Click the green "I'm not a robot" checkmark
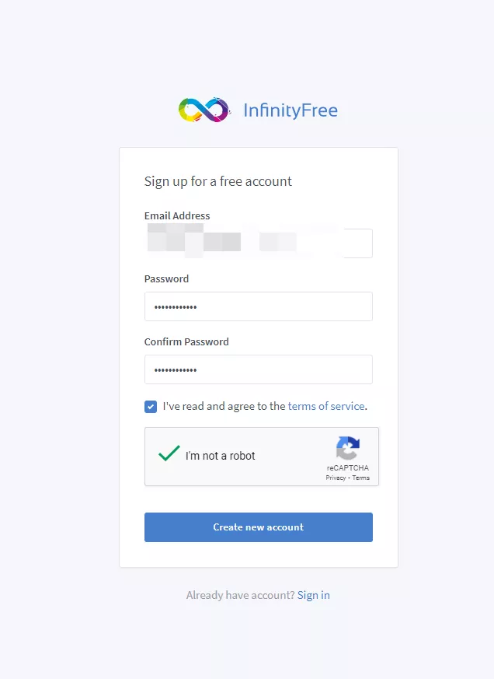The width and height of the screenshot is (494, 679). pyautogui.click(x=169, y=453)
